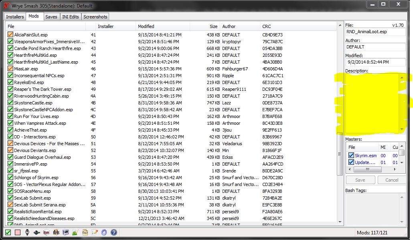This screenshot has height=240, width=413.
Task: Sort by the Size column header
Action: [205, 26]
